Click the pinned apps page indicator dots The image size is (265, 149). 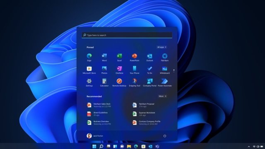pyautogui.click(x=174, y=71)
